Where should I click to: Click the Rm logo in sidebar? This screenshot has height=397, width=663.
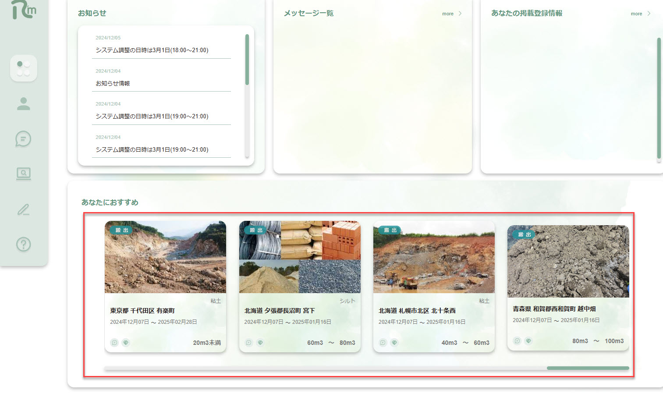coord(23,10)
